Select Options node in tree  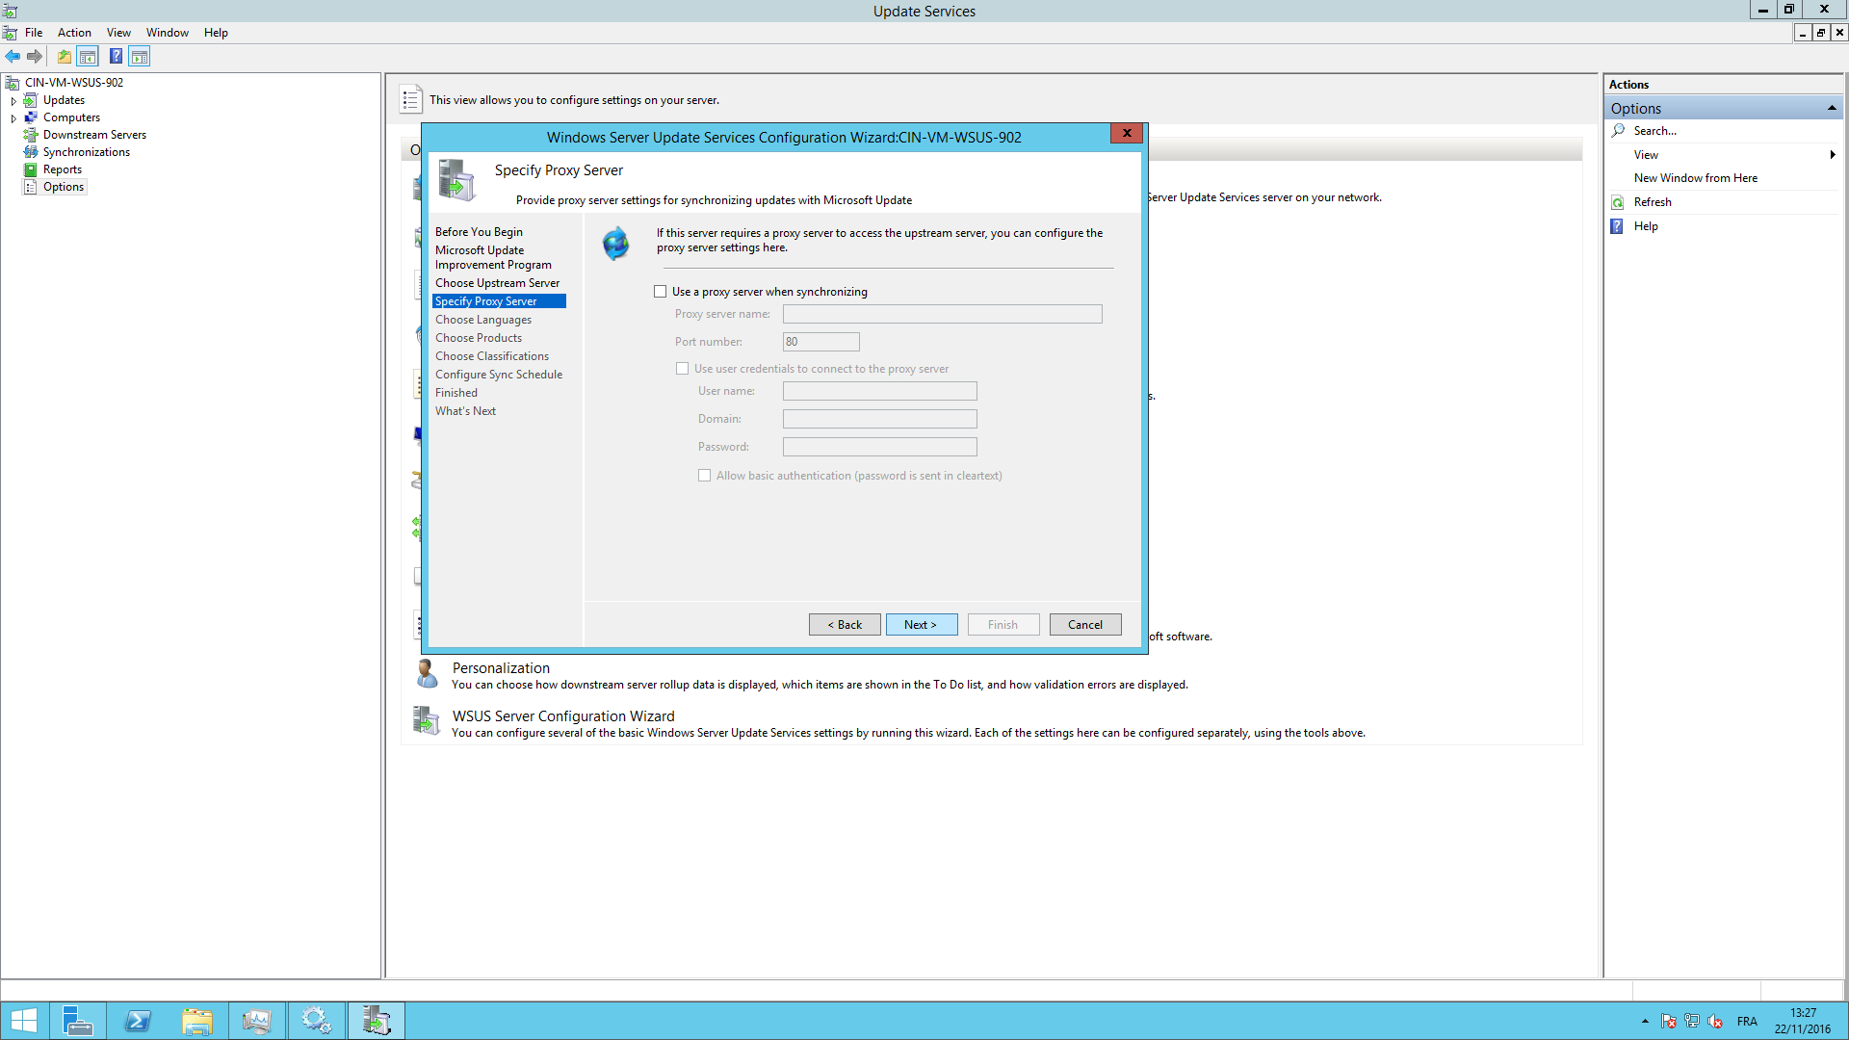point(64,187)
